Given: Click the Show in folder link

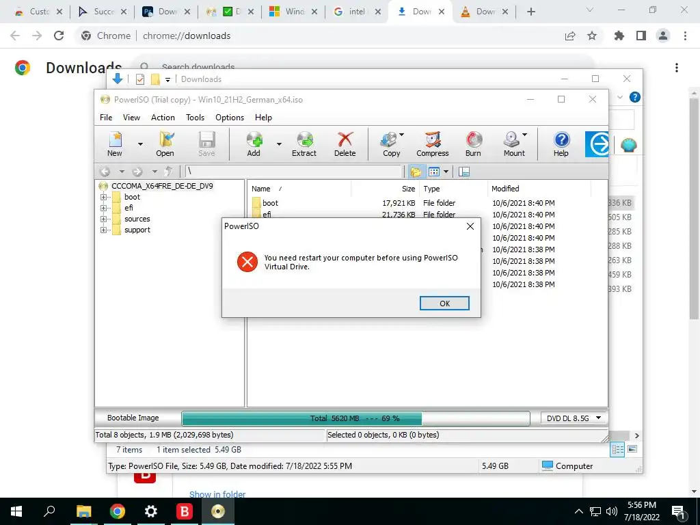Looking at the screenshot, I should tap(217, 494).
